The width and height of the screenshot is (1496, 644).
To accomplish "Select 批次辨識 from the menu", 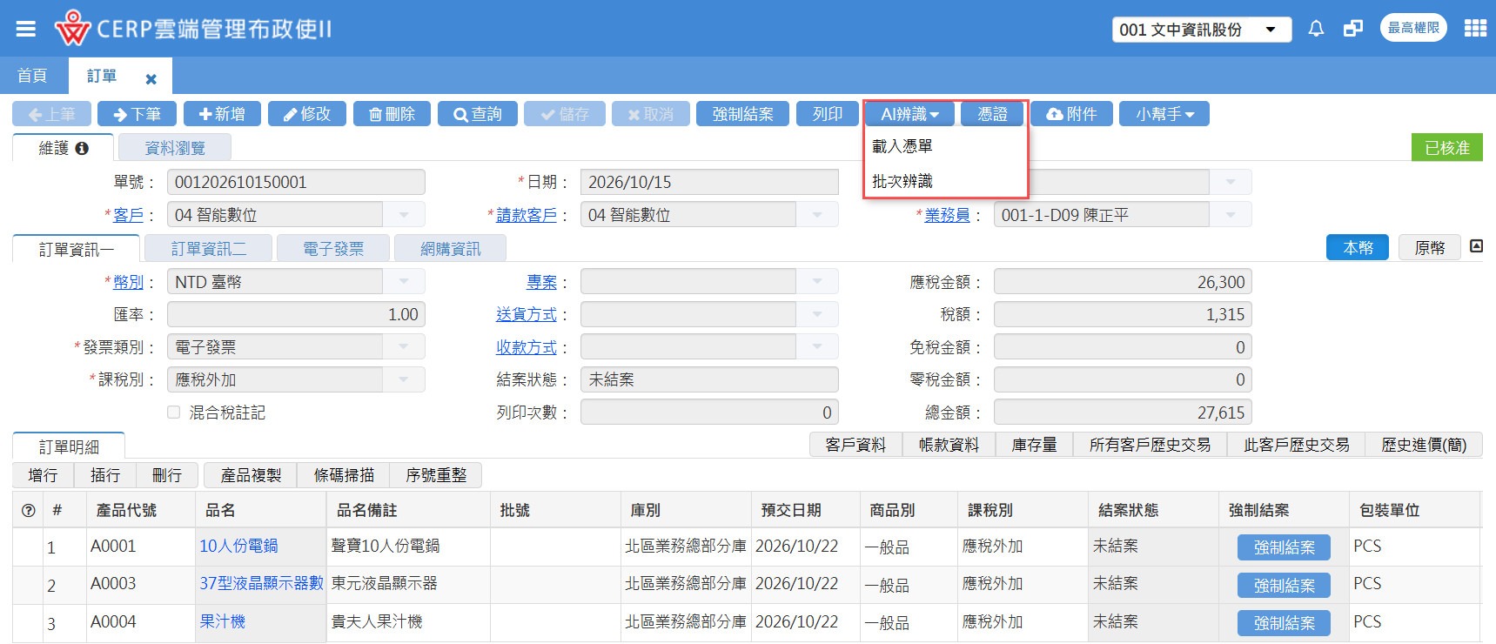I will pos(902,181).
